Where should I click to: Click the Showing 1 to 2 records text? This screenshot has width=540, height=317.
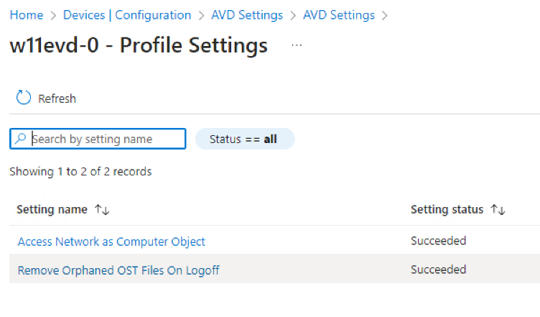(80, 171)
